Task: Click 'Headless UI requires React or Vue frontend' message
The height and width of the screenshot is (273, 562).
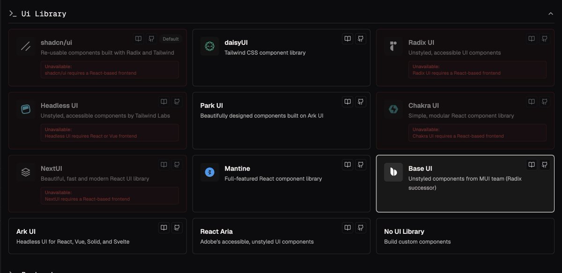Action: tap(91, 136)
